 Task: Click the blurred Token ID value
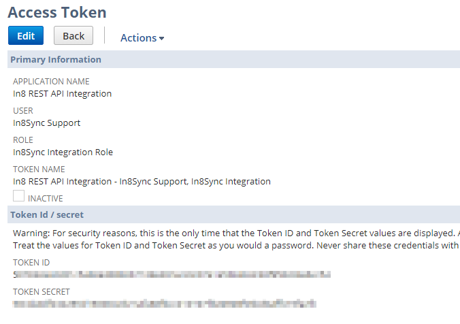tap(171, 275)
